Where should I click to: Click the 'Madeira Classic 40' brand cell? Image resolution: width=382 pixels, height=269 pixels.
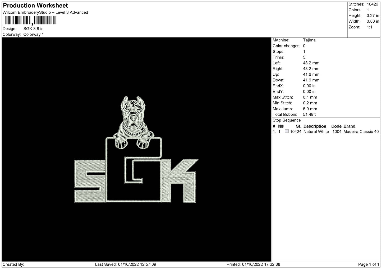click(361, 131)
